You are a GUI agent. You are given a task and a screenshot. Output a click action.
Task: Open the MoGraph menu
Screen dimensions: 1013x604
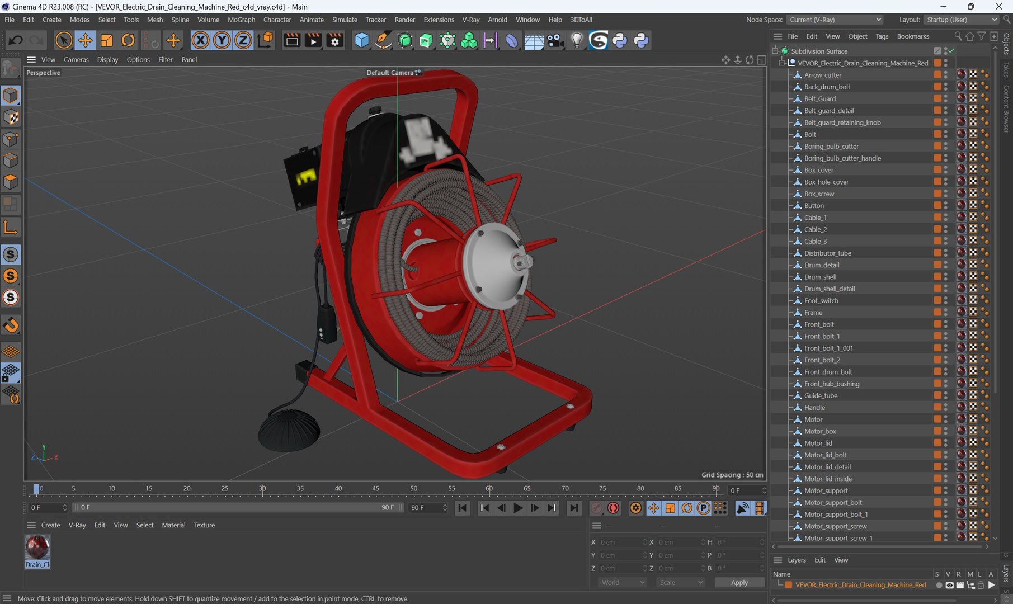241,20
